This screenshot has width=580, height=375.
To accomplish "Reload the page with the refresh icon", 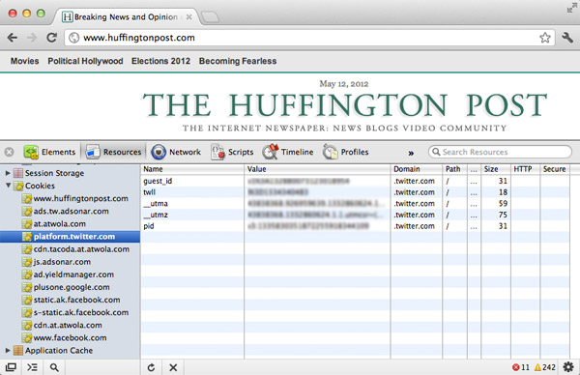I will [51, 38].
